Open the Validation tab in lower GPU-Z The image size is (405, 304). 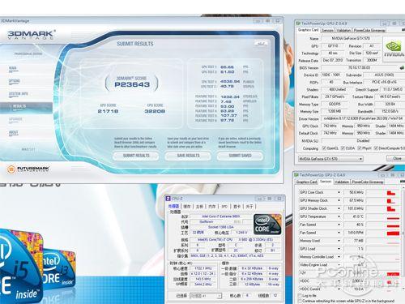[x=342, y=182]
